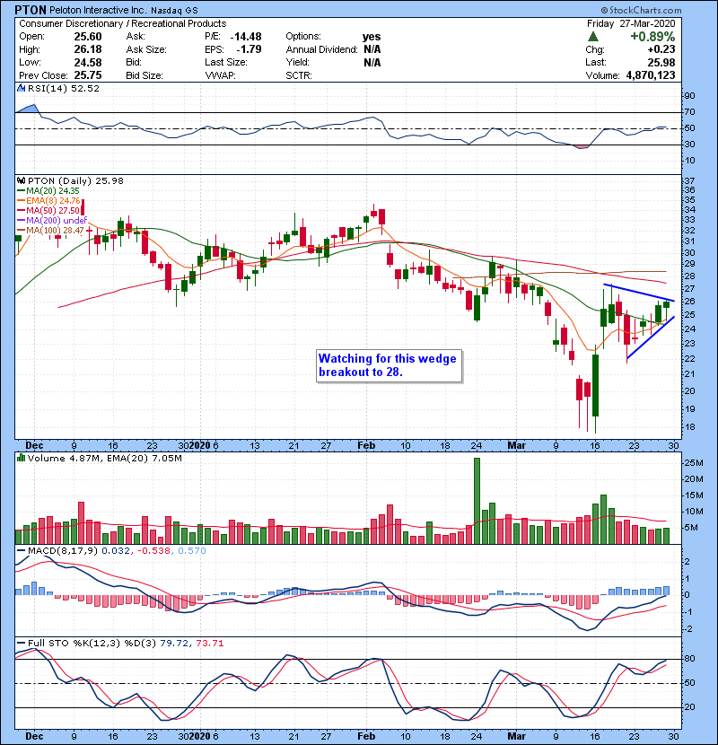Click the PTON (Daily) 25.98 legend
Viewport: 718px width, 745px height.
point(75,181)
